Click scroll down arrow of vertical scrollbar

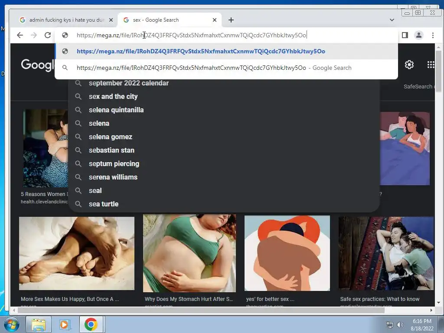point(438,303)
